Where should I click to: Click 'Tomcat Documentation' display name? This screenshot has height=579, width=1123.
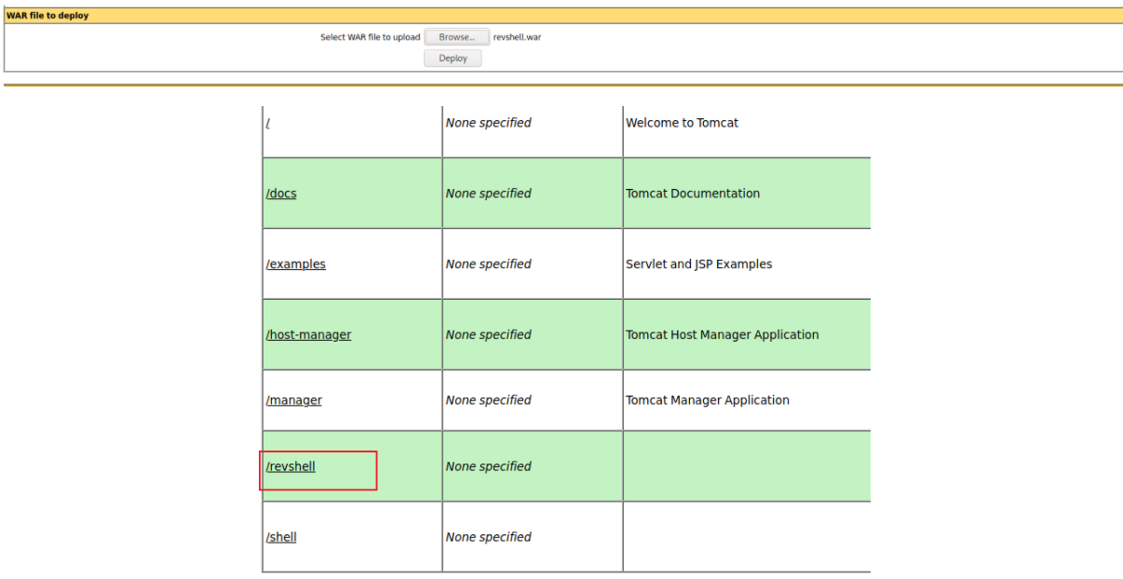tap(693, 194)
